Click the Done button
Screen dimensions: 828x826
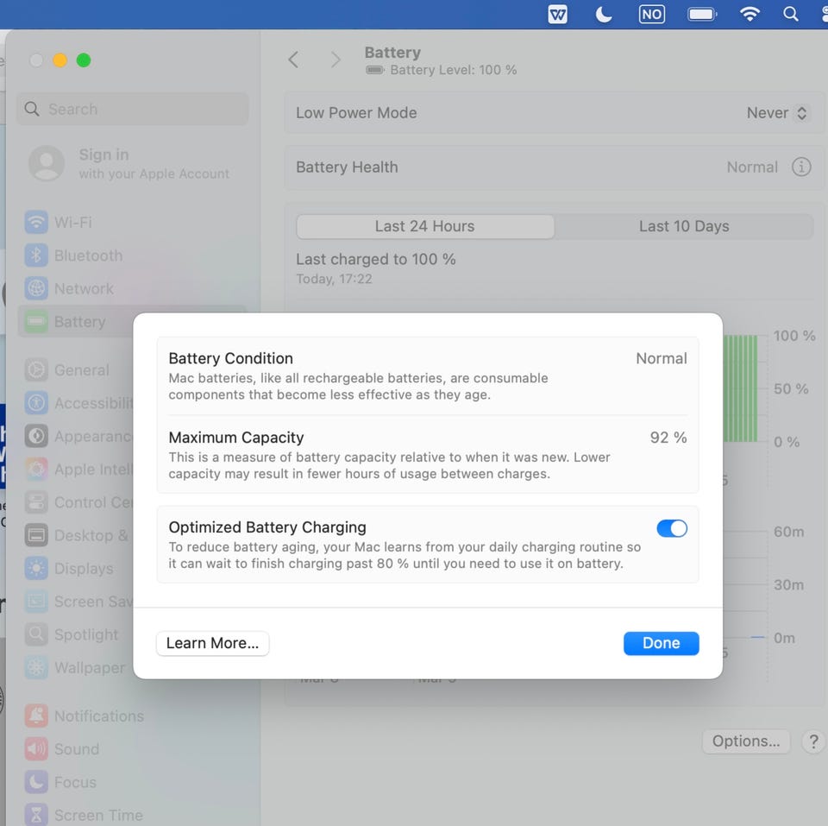[661, 643]
